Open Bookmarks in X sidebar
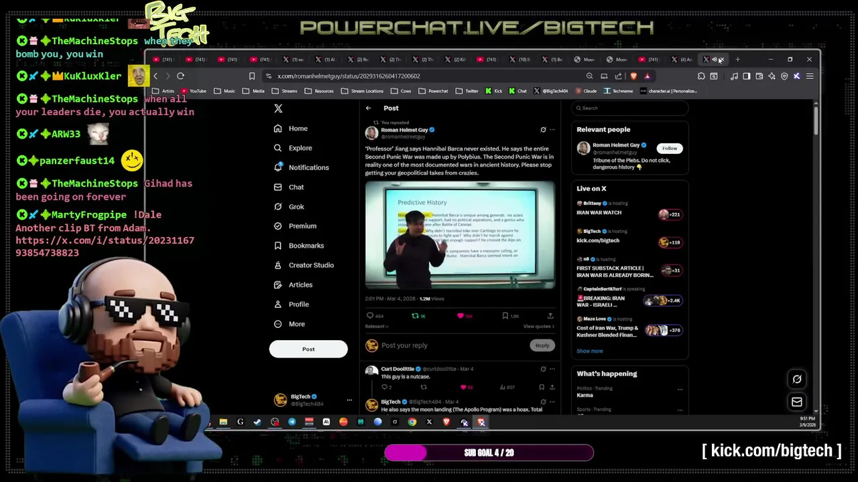The width and height of the screenshot is (858, 482). [x=299, y=246]
